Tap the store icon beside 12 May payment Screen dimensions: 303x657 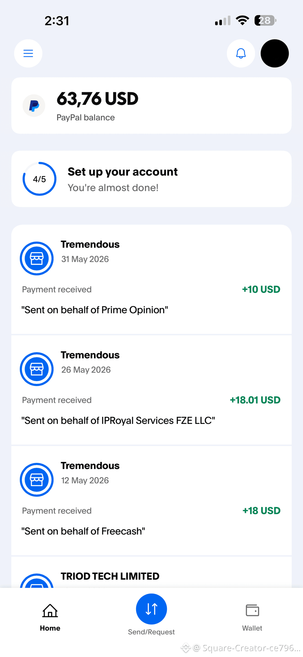tap(37, 479)
